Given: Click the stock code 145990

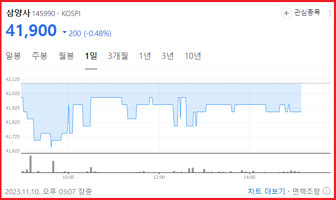Looking at the screenshot, I should (x=43, y=14).
